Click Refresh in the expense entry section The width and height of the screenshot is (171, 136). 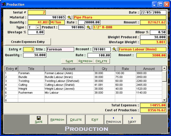click(x=85, y=61)
